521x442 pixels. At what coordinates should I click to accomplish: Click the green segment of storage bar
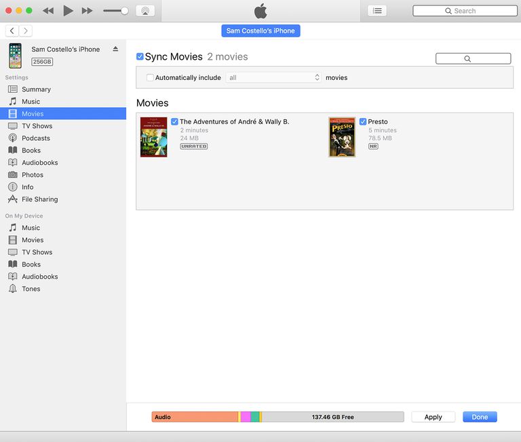(x=255, y=417)
